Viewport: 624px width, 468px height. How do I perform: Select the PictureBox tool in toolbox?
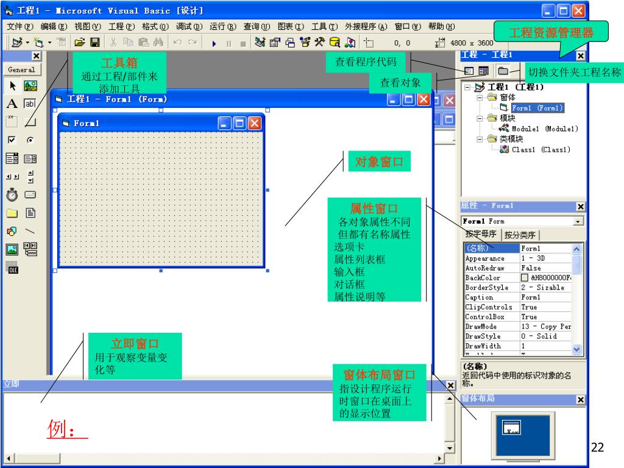click(x=30, y=85)
